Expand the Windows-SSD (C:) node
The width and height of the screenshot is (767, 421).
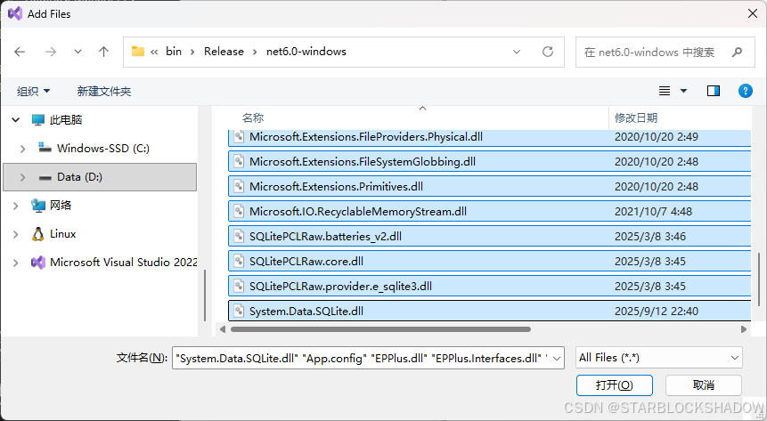(x=22, y=149)
